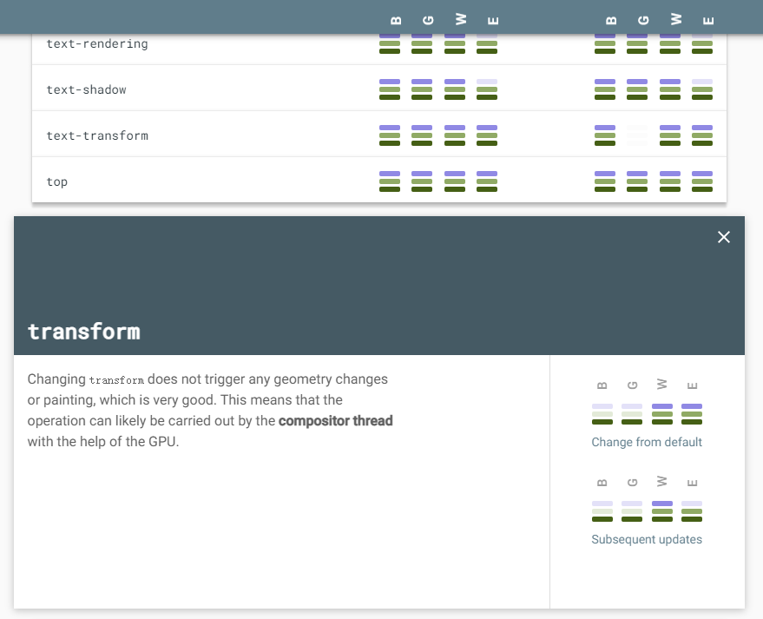Click the bold compositor thread text
The height and width of the screenshot is (619, 763).
336,421
